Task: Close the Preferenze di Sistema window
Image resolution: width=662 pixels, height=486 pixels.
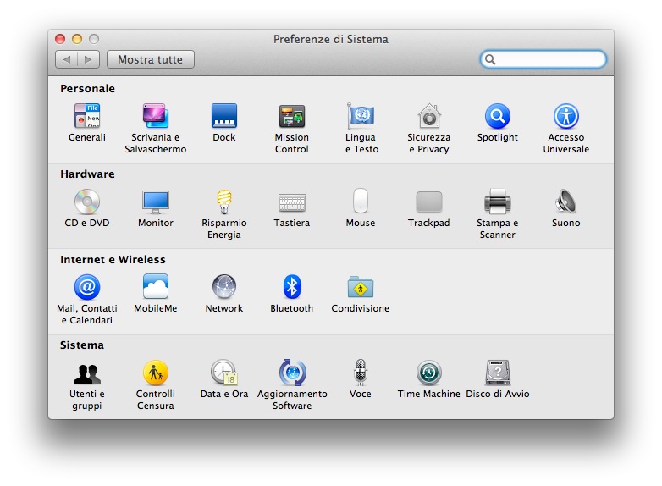Action: 60,39
